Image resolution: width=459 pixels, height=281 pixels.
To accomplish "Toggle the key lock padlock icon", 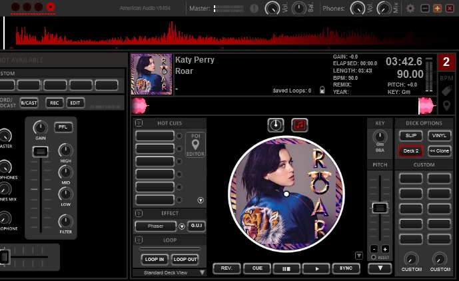I will coord(322,90).
